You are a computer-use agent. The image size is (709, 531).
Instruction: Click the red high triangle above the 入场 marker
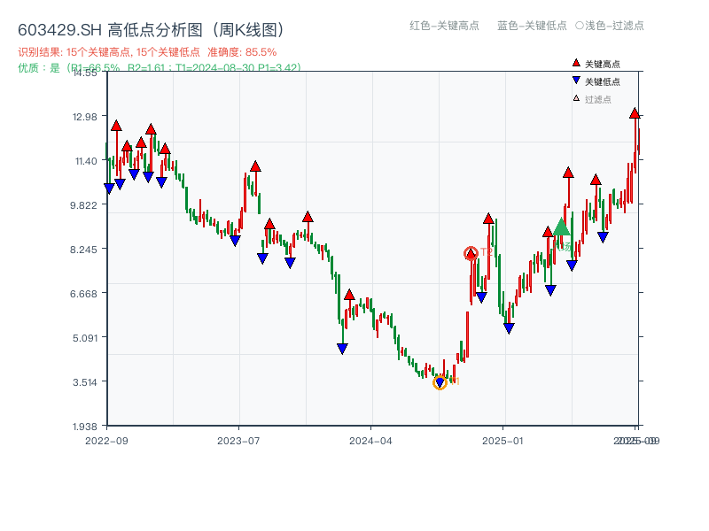click(x=568, y=172)
